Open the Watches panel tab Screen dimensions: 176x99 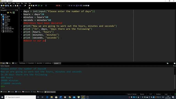tap(18, 92)
